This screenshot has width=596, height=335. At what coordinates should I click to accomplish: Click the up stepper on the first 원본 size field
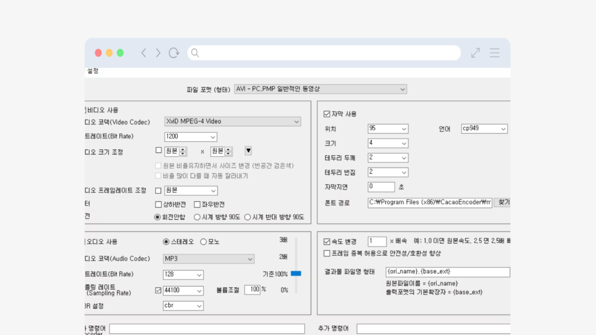coord(182,148)
